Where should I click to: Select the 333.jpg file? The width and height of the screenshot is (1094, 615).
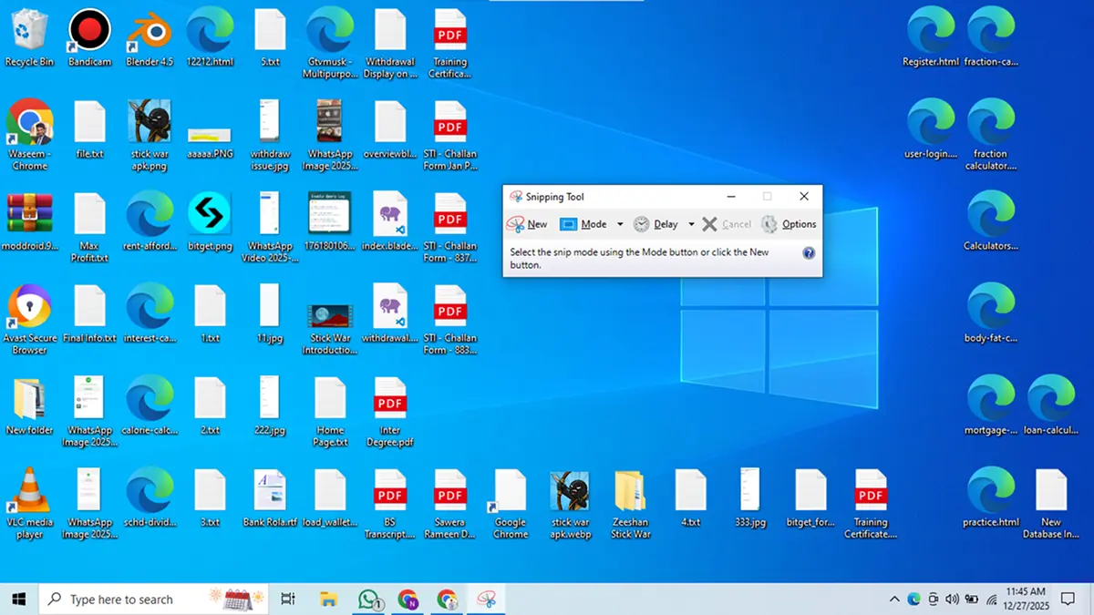click(750, 498)
